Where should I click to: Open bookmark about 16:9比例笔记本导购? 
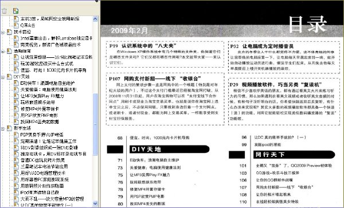tap(56, 57)
